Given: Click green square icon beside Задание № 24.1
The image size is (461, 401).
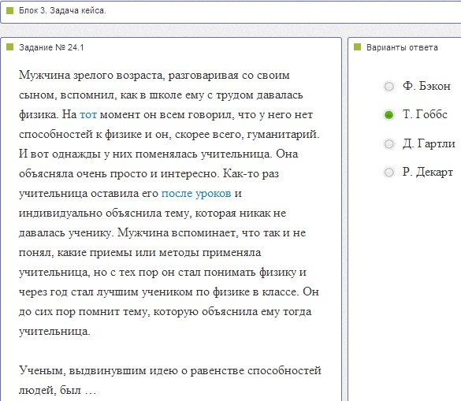Looking at the screenshot, I should [9, 47].
